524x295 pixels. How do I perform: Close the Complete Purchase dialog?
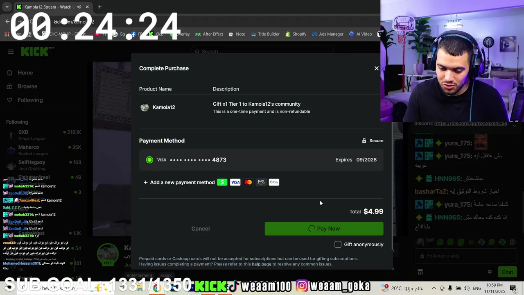pyautogui.click(x=377, y=68)
